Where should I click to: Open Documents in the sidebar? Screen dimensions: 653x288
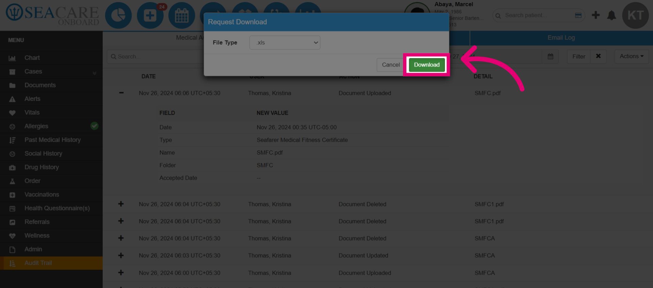pos(40,85)
